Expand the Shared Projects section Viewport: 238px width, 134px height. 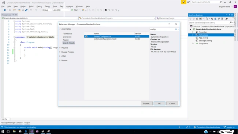pos(60,52)
